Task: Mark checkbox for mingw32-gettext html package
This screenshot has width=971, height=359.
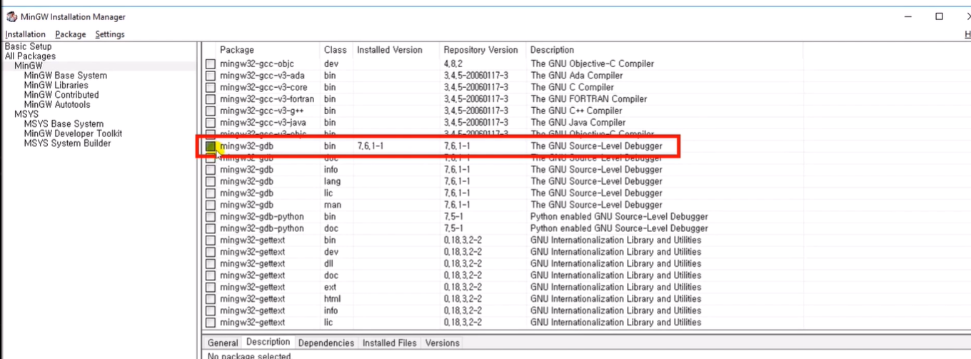Action: (211, 299)
